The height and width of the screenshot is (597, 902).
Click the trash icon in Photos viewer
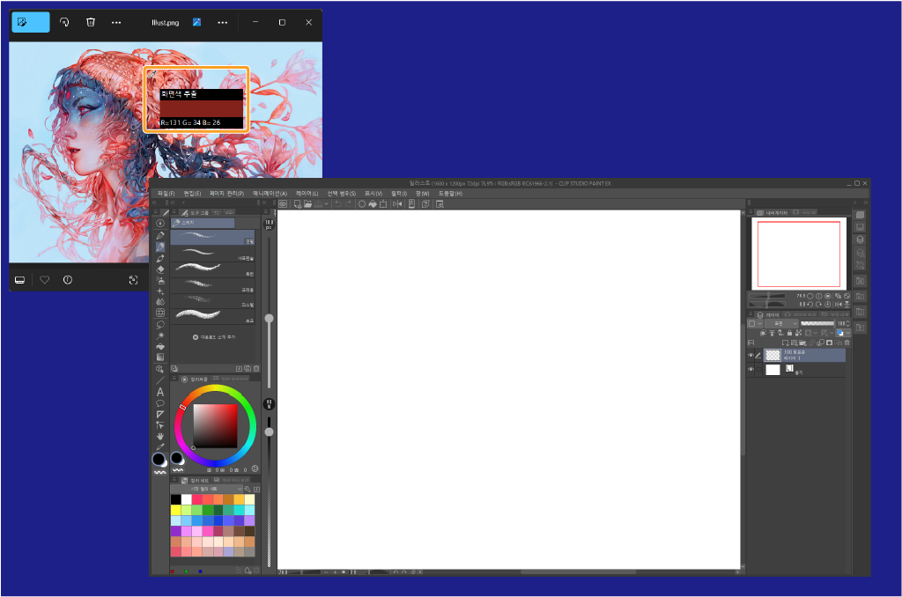pos(91,22)
